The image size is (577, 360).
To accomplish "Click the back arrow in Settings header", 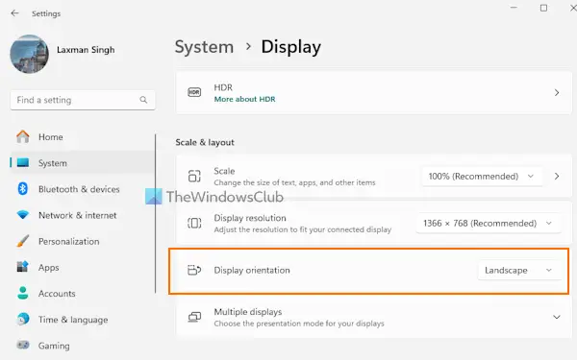I will [14, 13].
